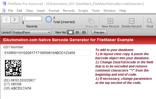Click the Preview button
This screenshot has height=99, width=156.
pos(99,32)
